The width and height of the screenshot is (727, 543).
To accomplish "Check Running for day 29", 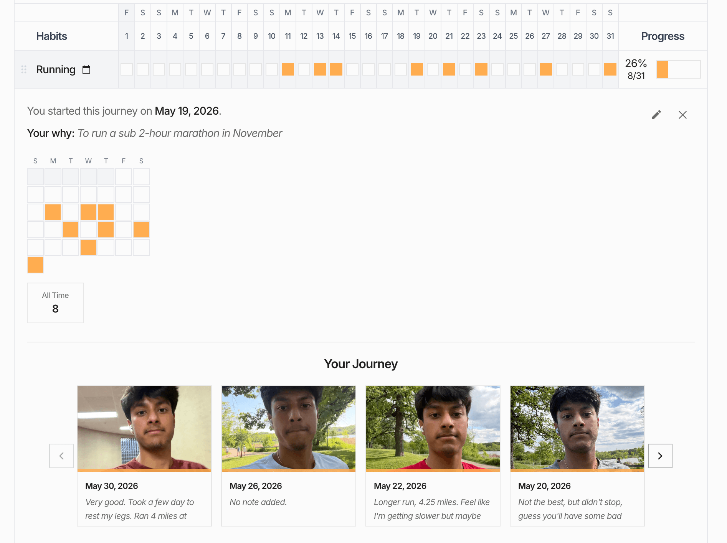I will pos(578,69).
